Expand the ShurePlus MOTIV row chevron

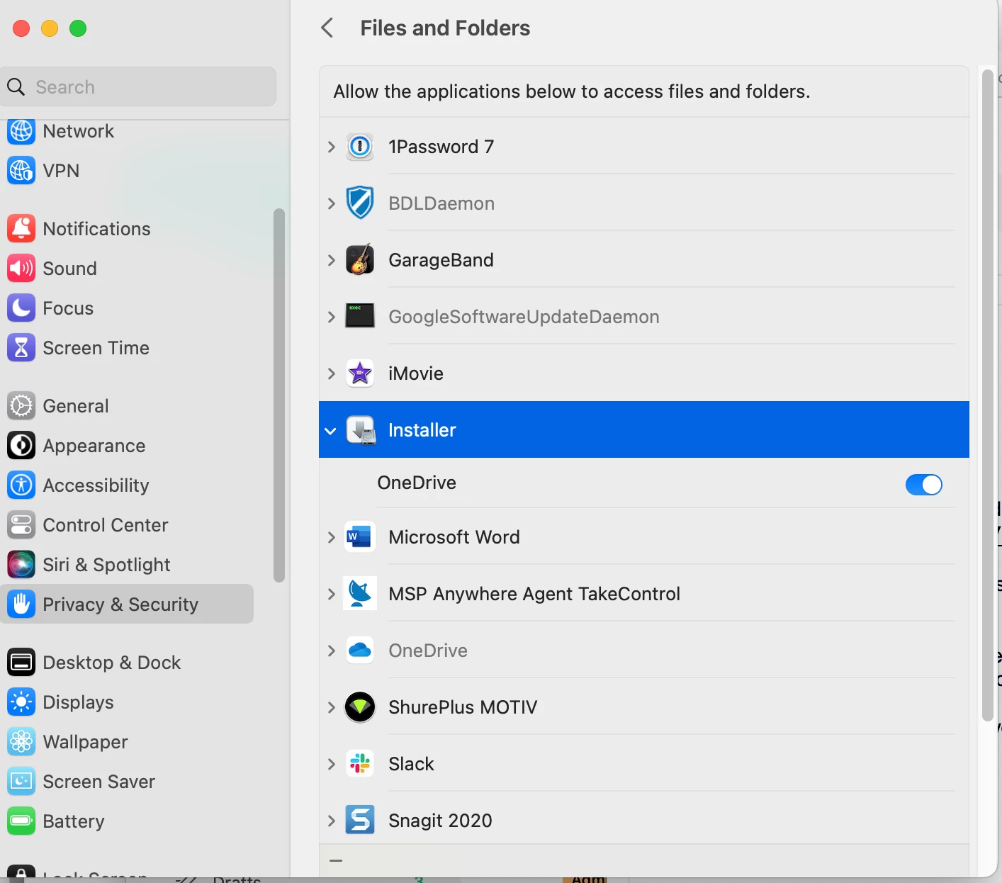tap(331, 707)
